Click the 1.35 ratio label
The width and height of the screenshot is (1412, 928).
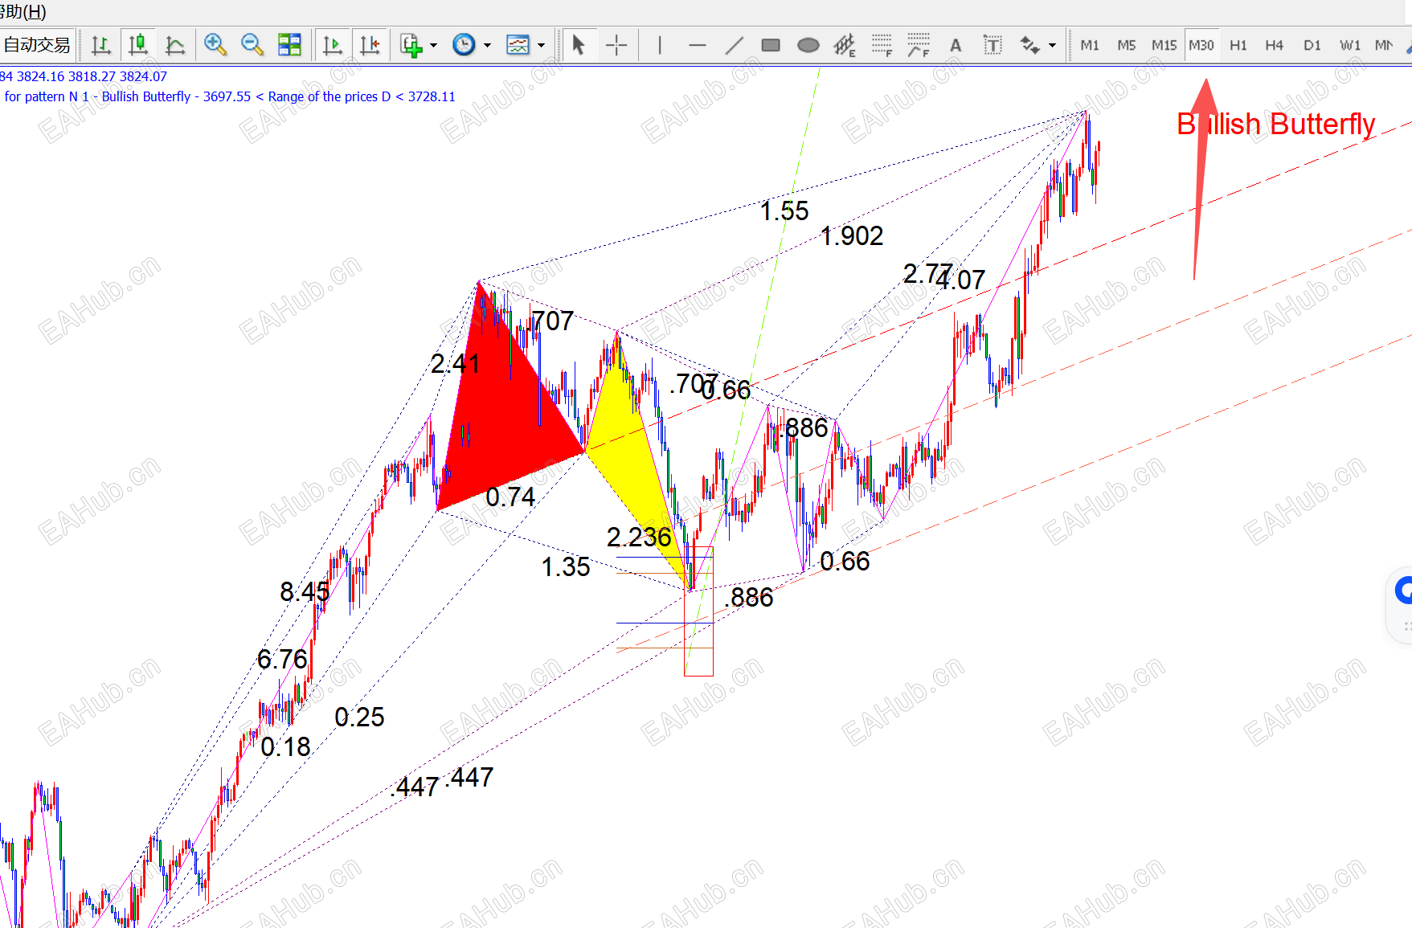click(x=566, y=566)
